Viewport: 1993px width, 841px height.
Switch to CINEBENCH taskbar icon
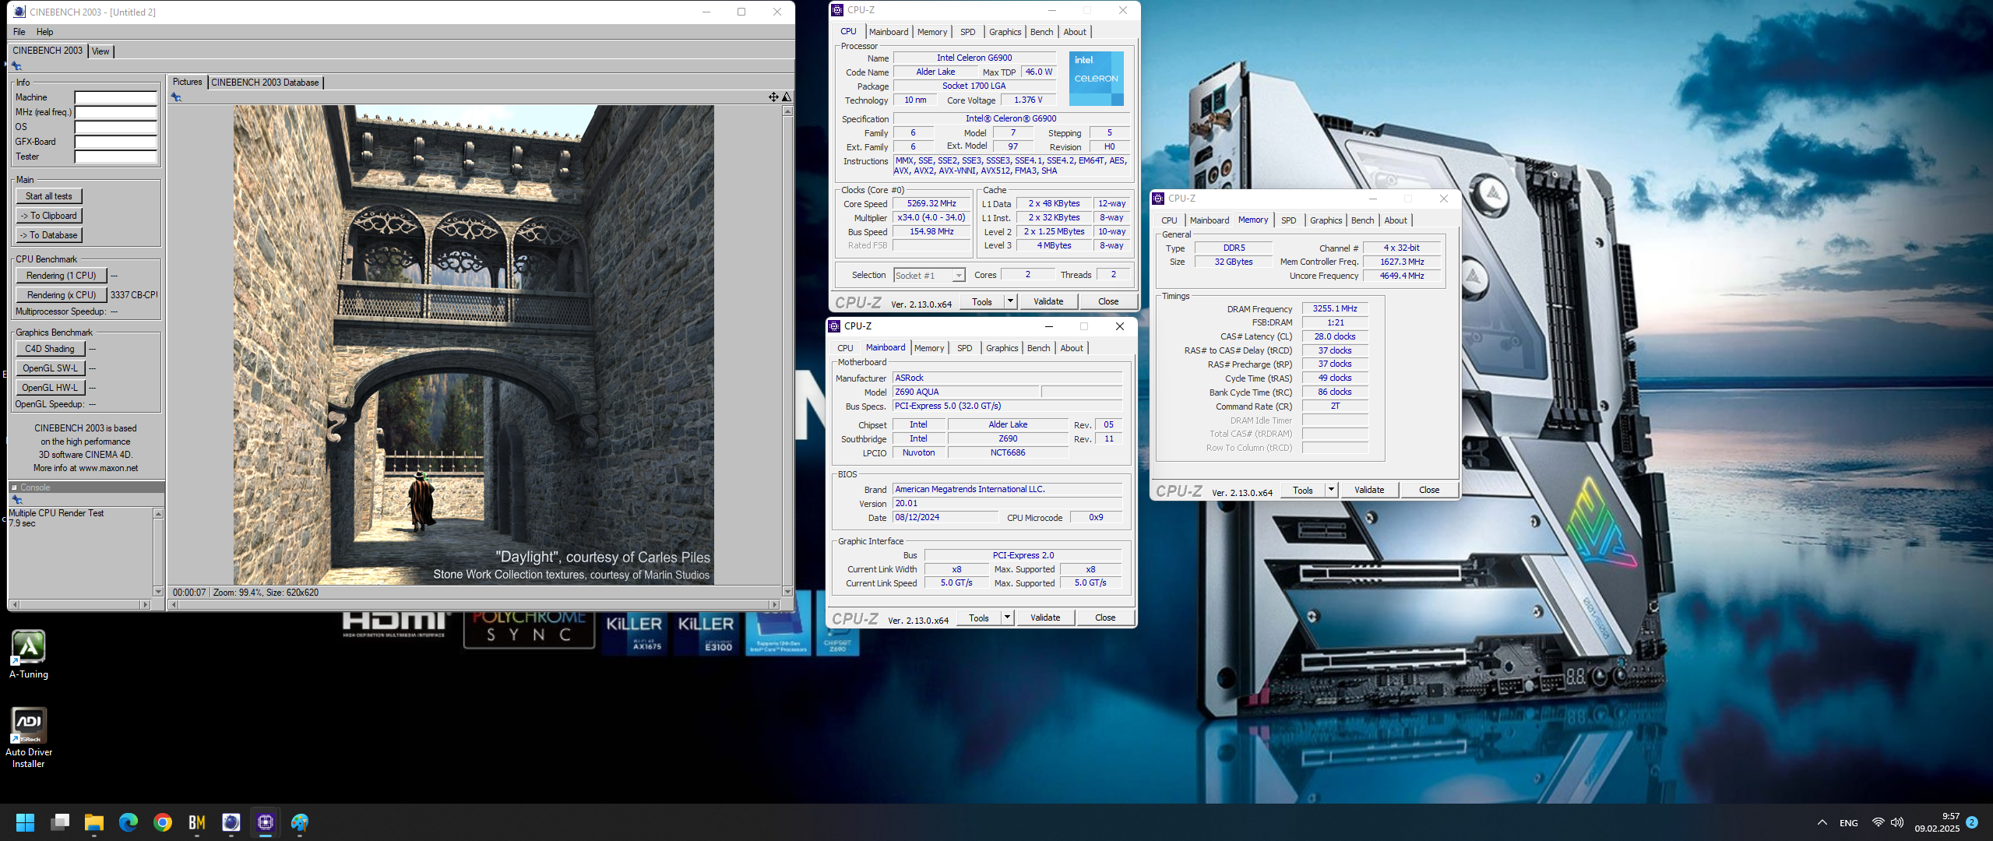point(231,822)
